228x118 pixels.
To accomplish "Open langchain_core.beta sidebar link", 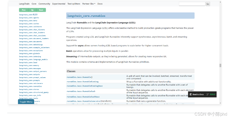I will click(x=28, y=21).
